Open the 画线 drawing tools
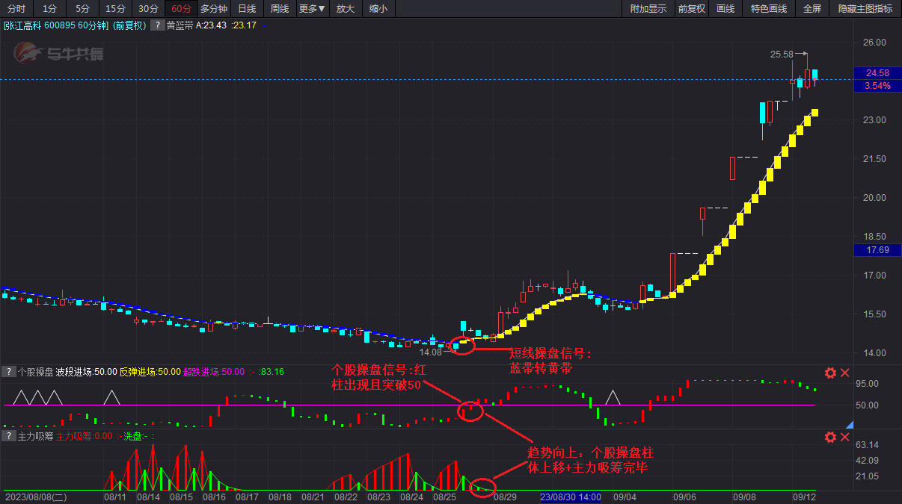This screenshot has width=902, height=504. pos(725,9)
